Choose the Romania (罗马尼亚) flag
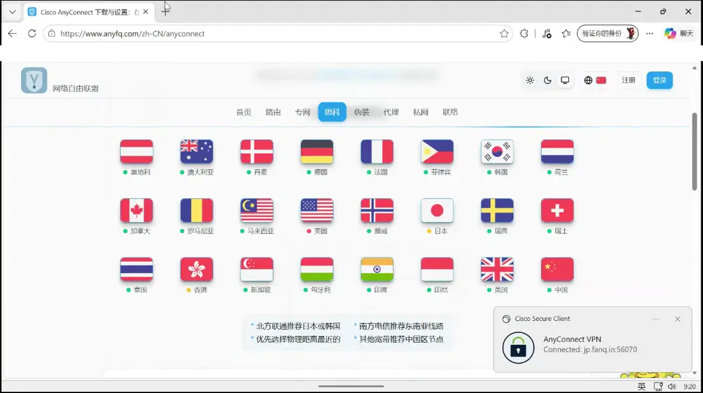The width and height of the screenshot is (703, 393). coord(197,211)
